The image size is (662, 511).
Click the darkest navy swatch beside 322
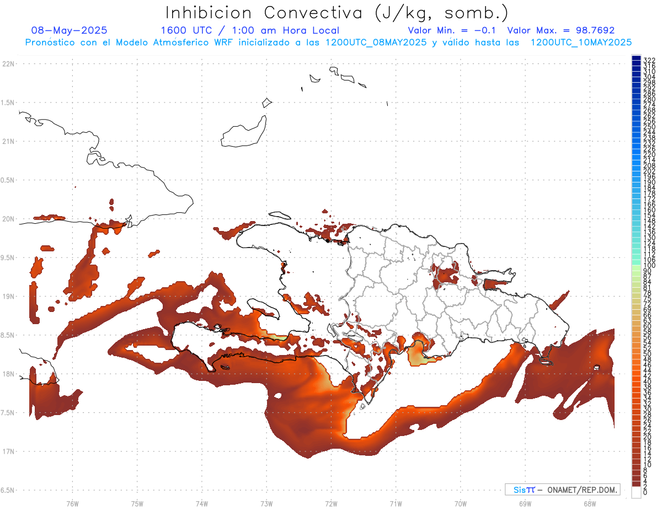coord(636,58)
